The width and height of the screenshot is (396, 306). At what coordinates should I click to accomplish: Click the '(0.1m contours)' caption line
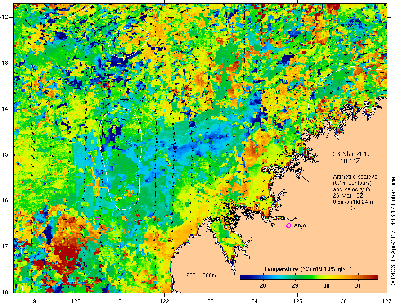coord(352,183)
